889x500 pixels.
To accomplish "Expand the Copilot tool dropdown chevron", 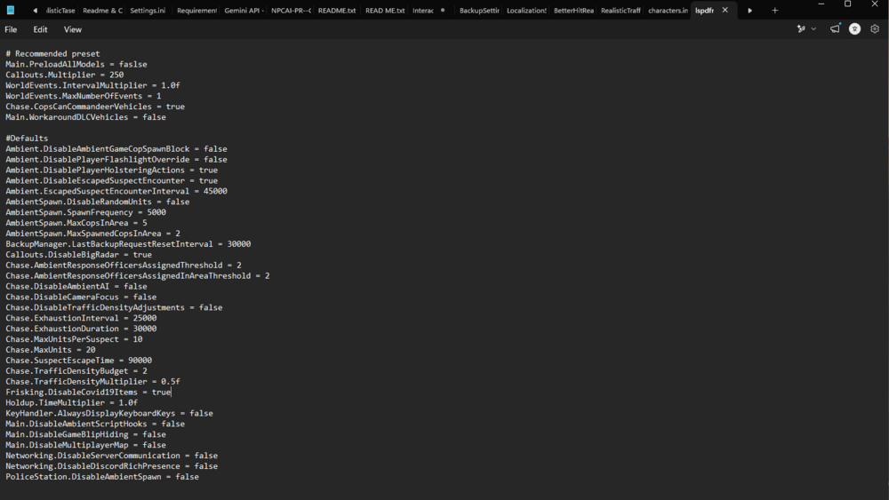I will tap(813, 29).
